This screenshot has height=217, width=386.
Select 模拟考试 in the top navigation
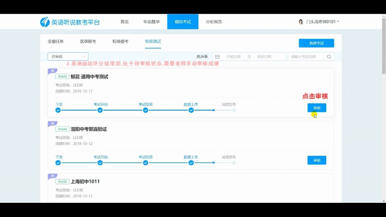[x=183, y=22]
